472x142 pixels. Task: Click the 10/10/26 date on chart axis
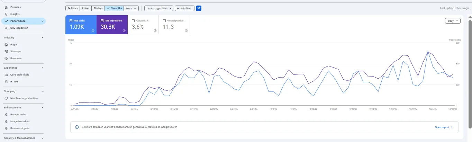click(453, 109)
